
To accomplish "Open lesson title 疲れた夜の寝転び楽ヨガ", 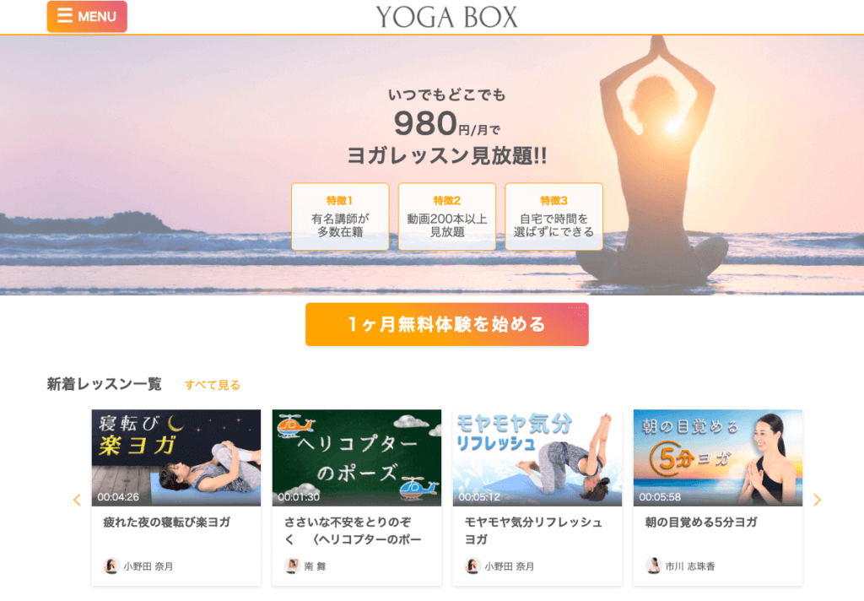I will [x=167, y=522].
